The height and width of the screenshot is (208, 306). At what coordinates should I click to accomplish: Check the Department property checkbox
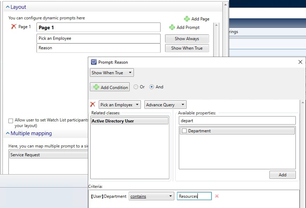point(184,131)
